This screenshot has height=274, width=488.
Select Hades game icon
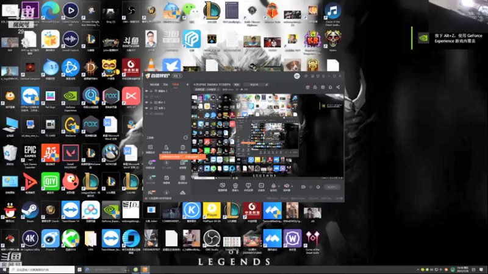(x=332, y=40)
